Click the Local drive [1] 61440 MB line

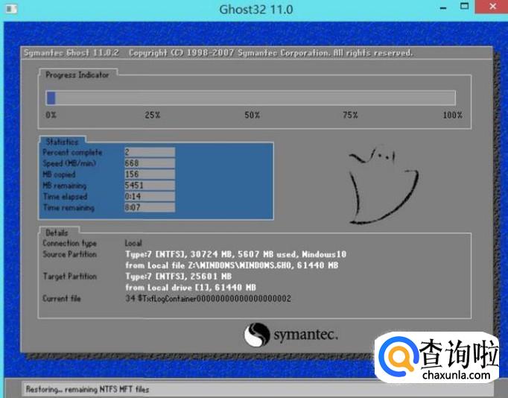pos(191,288)
